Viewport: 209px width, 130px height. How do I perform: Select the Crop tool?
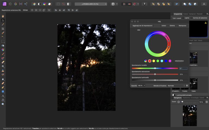point(3,29)
